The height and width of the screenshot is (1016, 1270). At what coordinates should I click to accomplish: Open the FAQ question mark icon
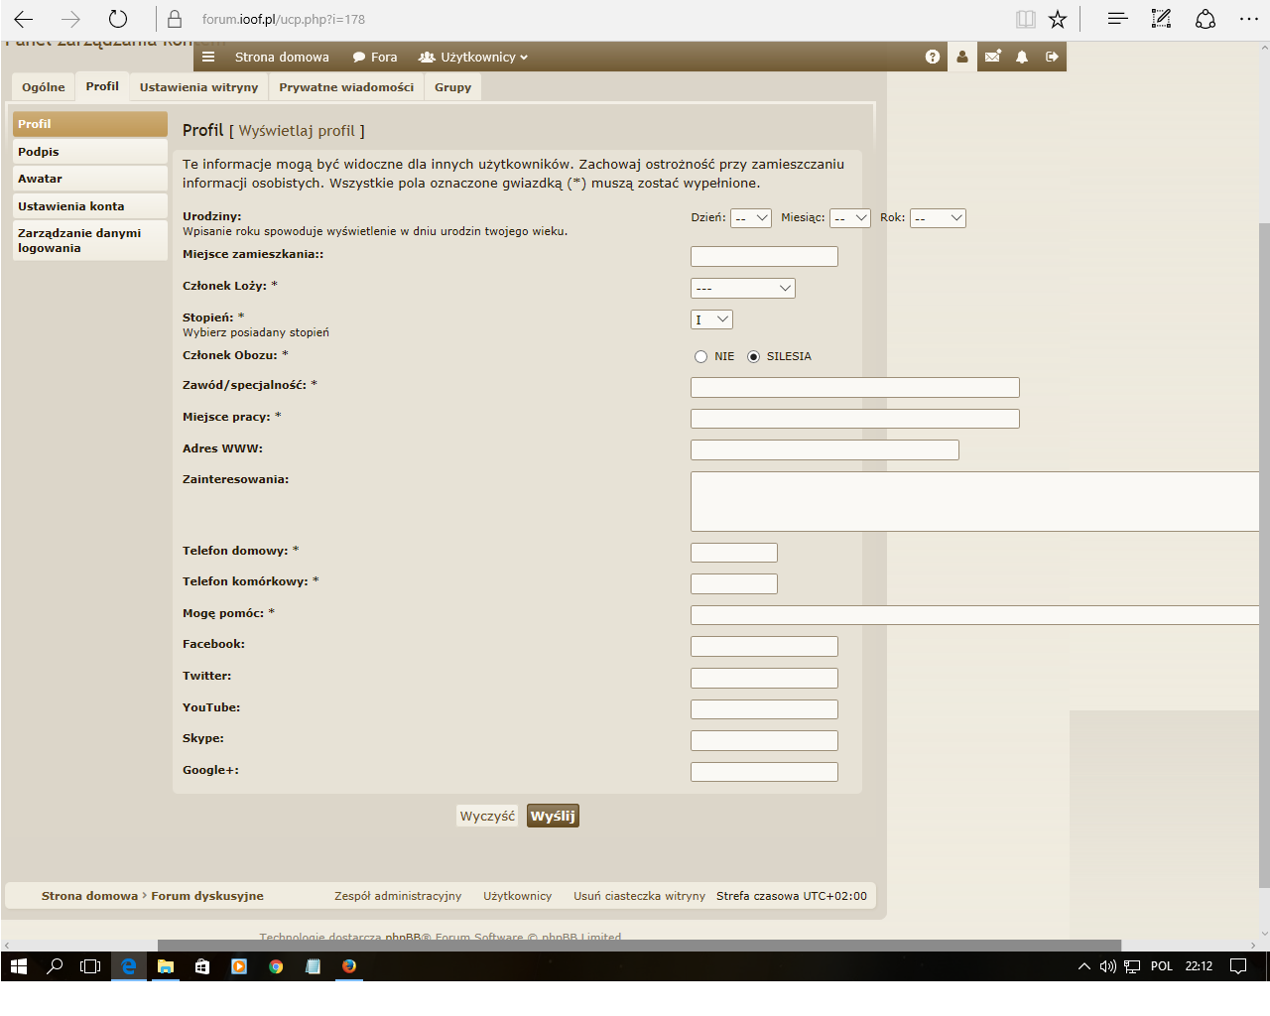[933, 57]
